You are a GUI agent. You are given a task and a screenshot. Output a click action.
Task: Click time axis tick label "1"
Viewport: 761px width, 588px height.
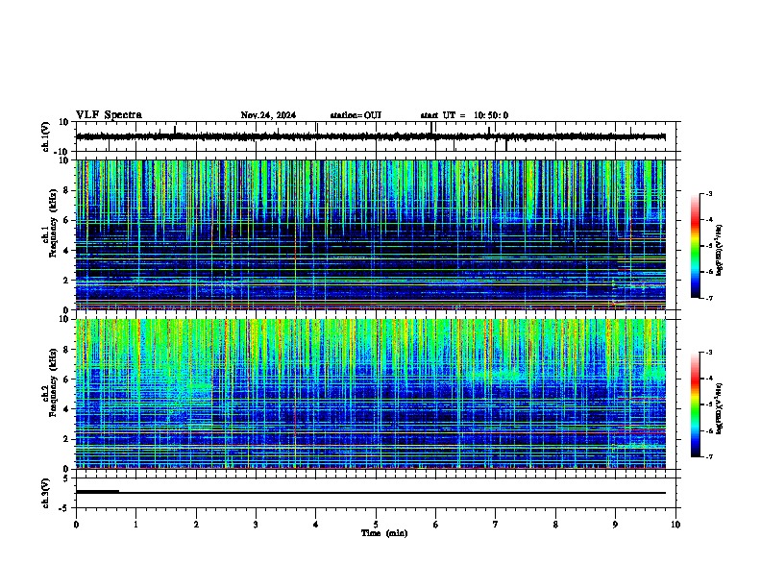[135, 525]
